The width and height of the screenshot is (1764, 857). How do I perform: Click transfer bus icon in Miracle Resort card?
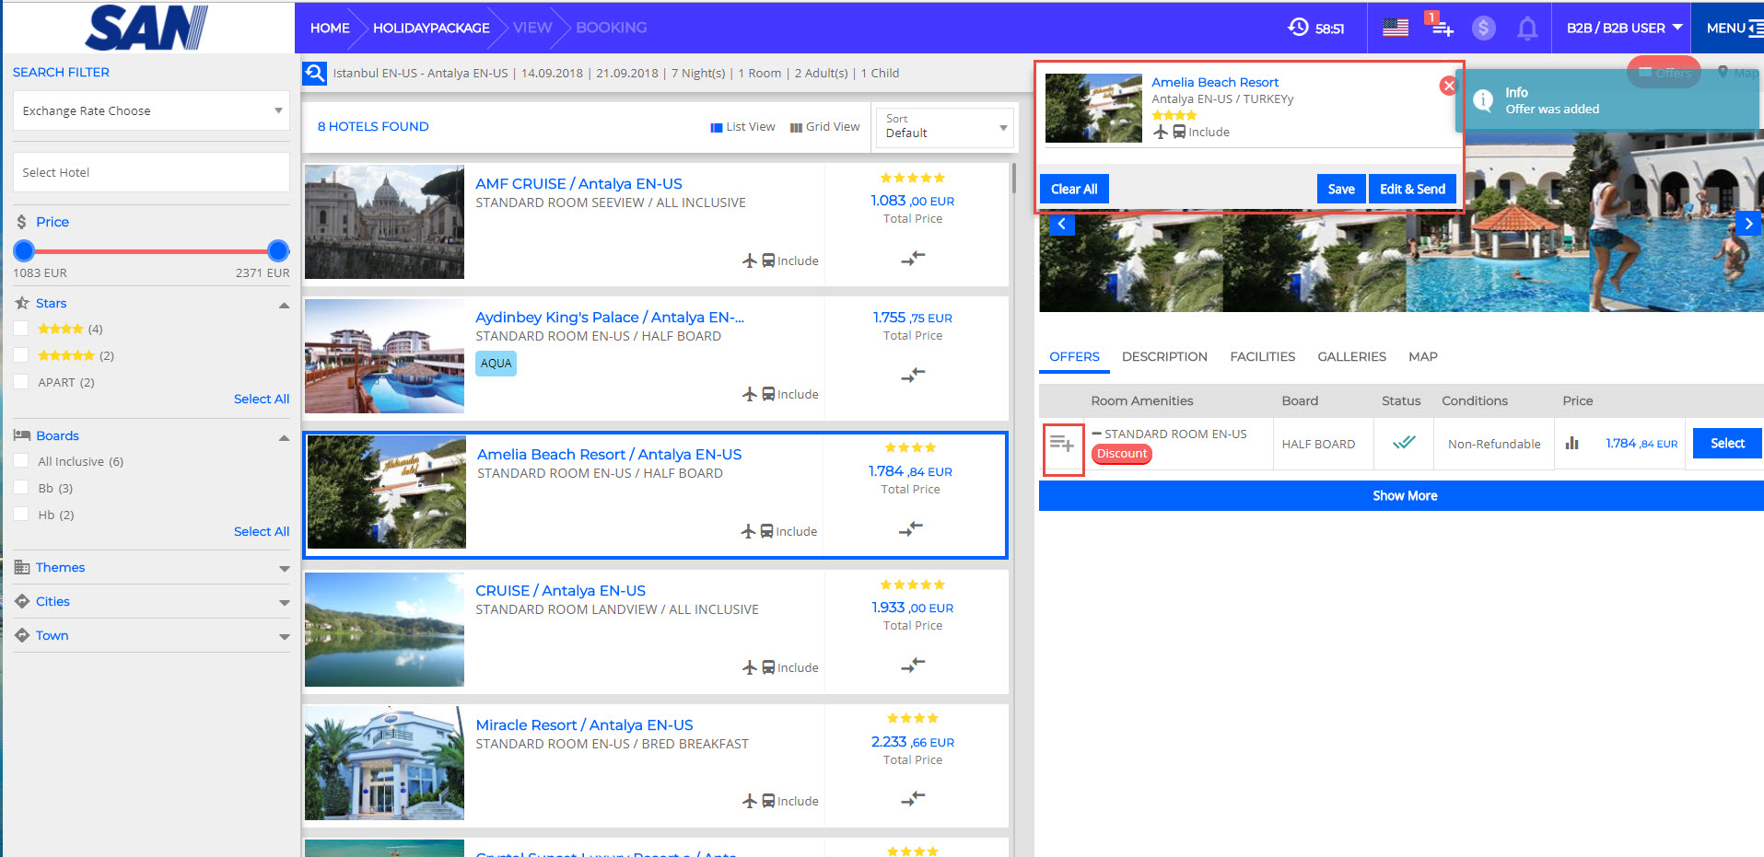click(768, 801)
